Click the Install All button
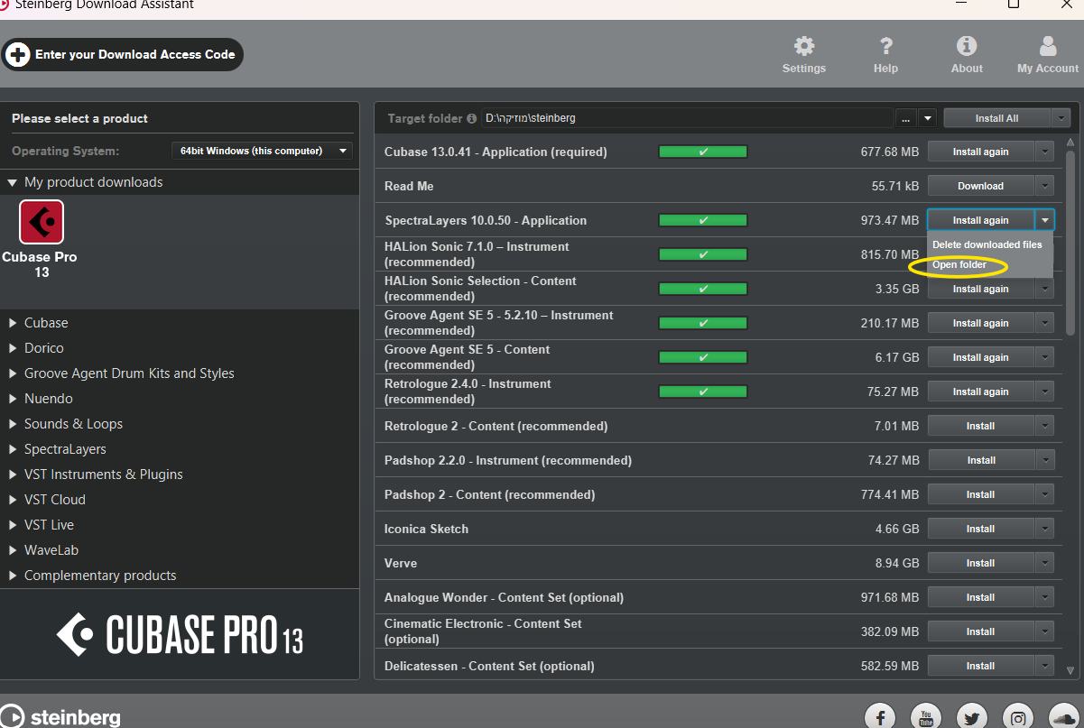The width and height of the screenshot is (1084, 728). [x=996, y=118]
